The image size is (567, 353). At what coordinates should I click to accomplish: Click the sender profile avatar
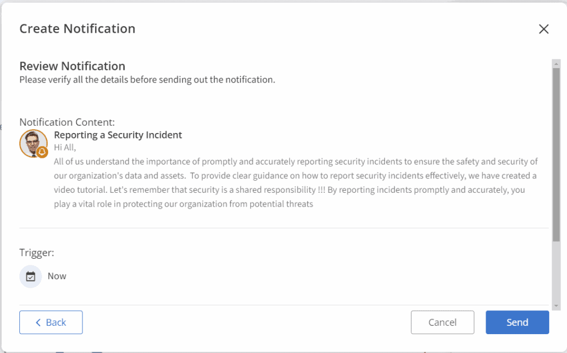(32, 142)
